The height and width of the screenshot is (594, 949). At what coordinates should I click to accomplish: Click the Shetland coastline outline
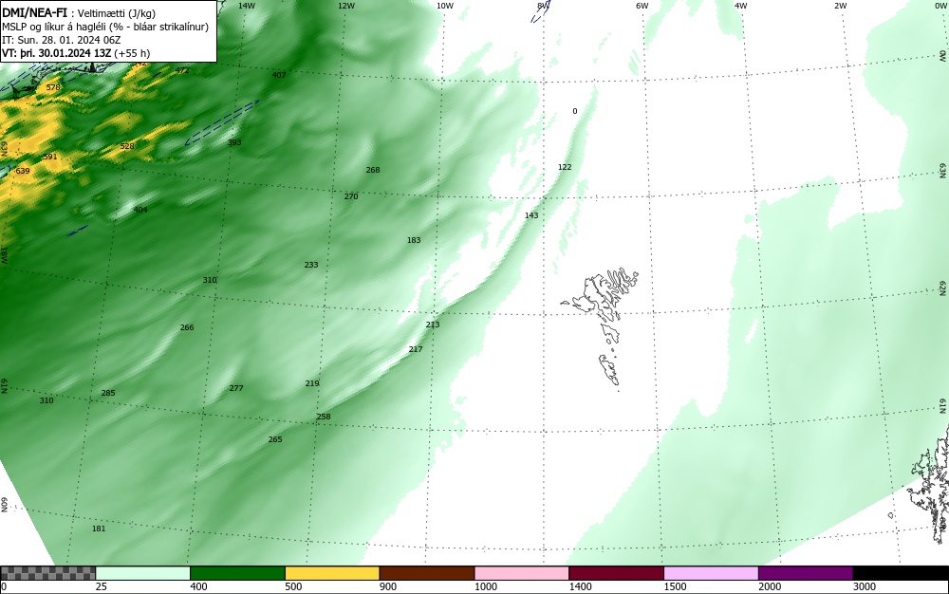(x=930, y=484)
